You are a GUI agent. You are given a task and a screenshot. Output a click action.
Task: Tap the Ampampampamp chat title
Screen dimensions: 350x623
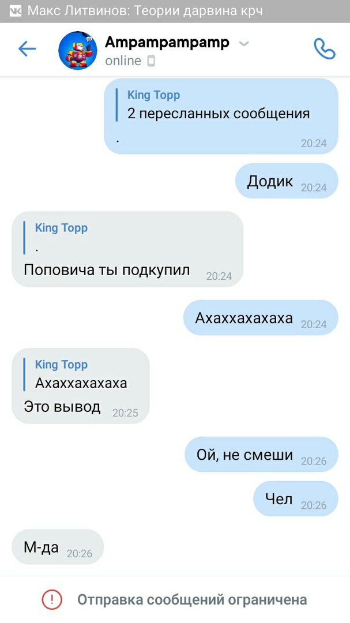coord(167,42)
